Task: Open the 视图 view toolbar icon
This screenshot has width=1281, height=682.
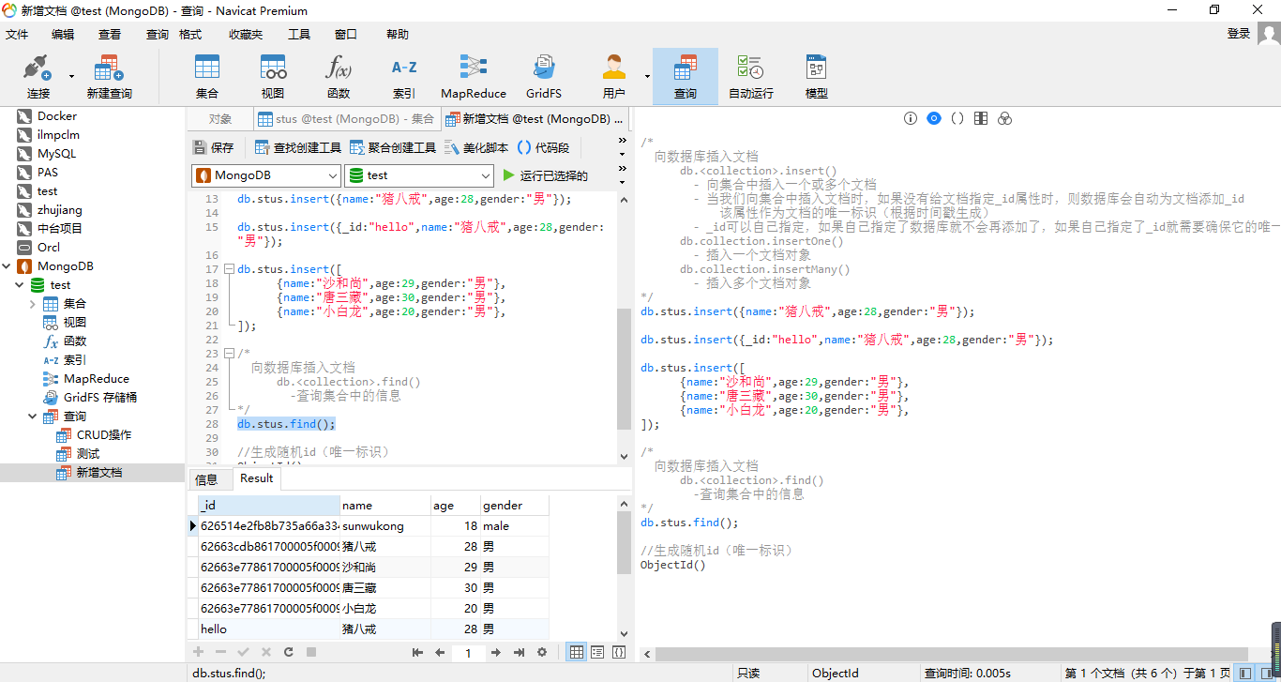Action: (x=273, y=76)
